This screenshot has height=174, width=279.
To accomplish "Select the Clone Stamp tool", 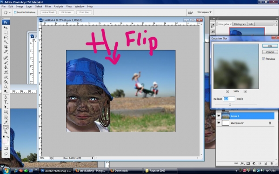I will [6, 67].
